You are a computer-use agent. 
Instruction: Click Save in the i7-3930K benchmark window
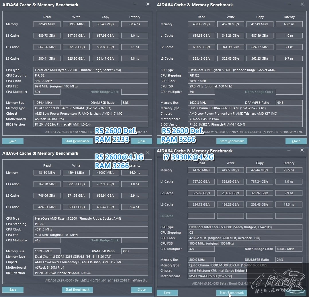167,293
